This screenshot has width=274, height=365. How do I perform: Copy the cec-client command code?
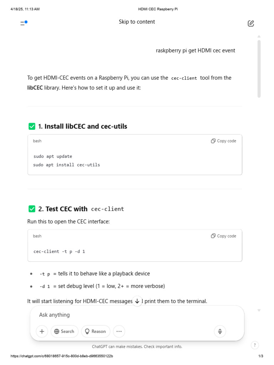(224, 236)
